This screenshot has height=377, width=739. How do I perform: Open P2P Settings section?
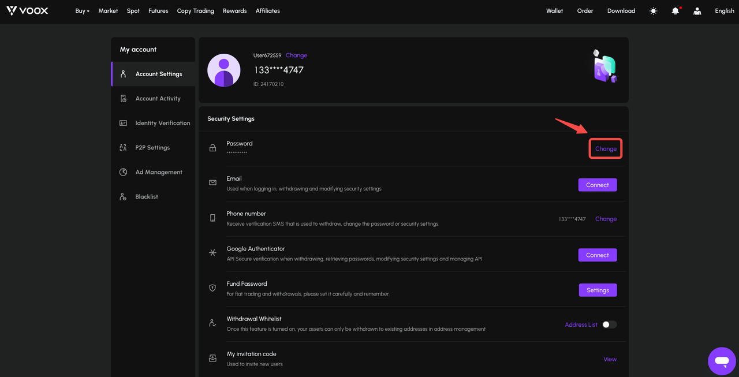pos(153,148)
